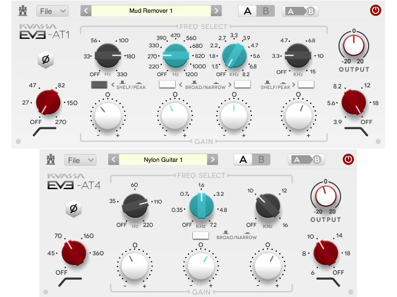Click the AT1 low band Hz frequency knob
The height and width of the screenshot is (297, 397).
108,56
